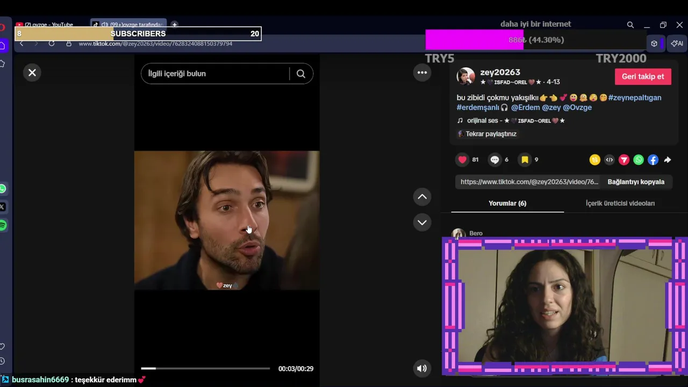Open #zeynepaltıgan hashtag link
688x387 pixels.
pyautogui.click(x=635, y=98)
